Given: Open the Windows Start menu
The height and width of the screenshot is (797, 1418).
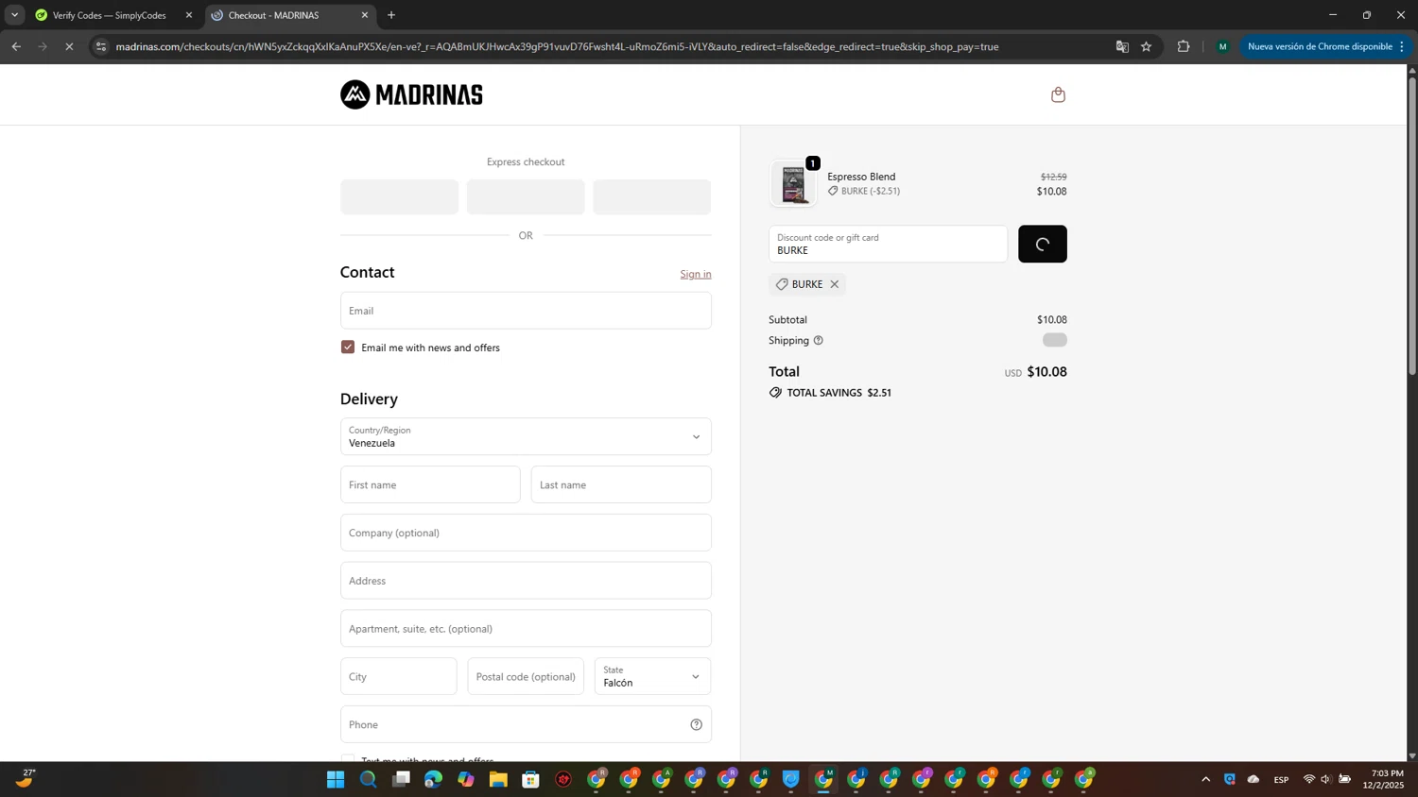Looking at the screenshot, I should [336, 779].
